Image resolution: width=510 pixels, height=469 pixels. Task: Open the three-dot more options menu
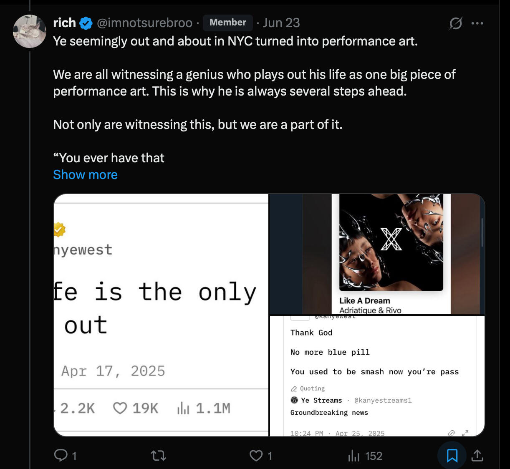tap(477, 23)
